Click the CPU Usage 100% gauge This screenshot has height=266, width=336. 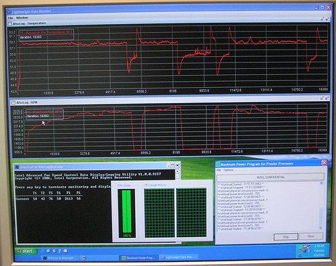127,213
